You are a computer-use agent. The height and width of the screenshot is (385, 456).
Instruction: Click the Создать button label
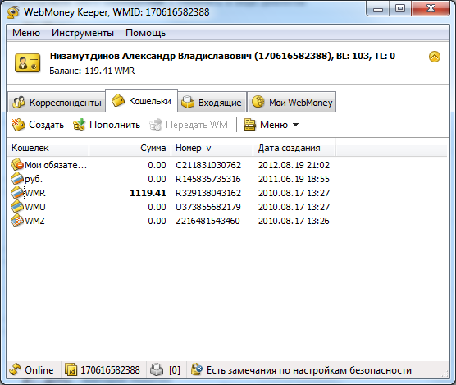[47, 125]
